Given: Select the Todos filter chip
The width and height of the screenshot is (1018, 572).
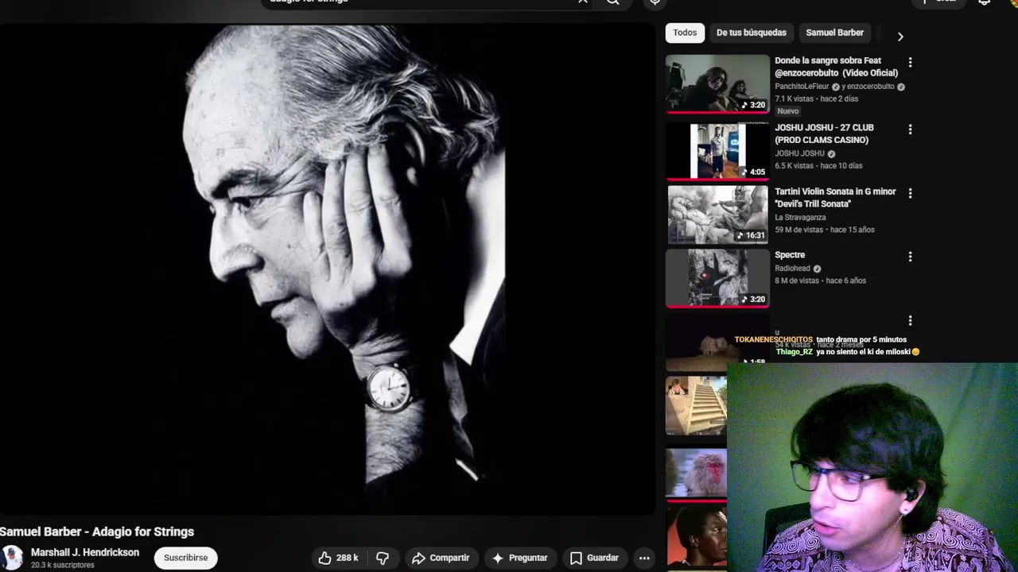Looking at the screenshot, I should point(685,33).
